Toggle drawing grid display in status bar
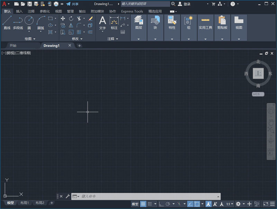This screenshot has width=277, height=209. pyautogui.click(x=143, y=204)
